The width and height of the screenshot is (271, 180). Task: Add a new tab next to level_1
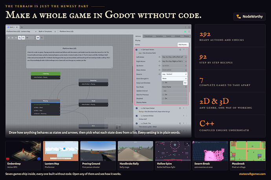(x=22, y=27)
